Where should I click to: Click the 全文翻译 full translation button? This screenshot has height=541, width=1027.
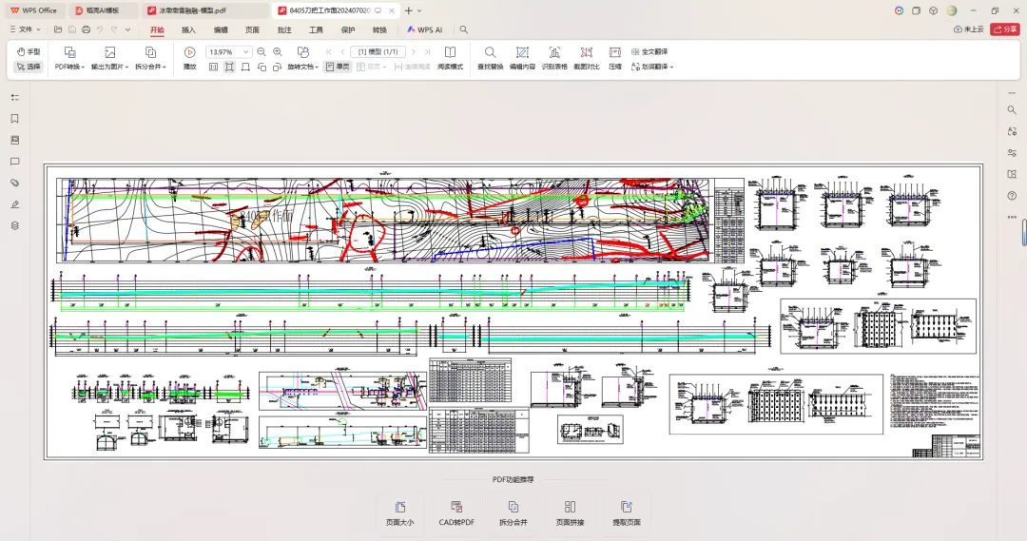(x=649, y=51)
